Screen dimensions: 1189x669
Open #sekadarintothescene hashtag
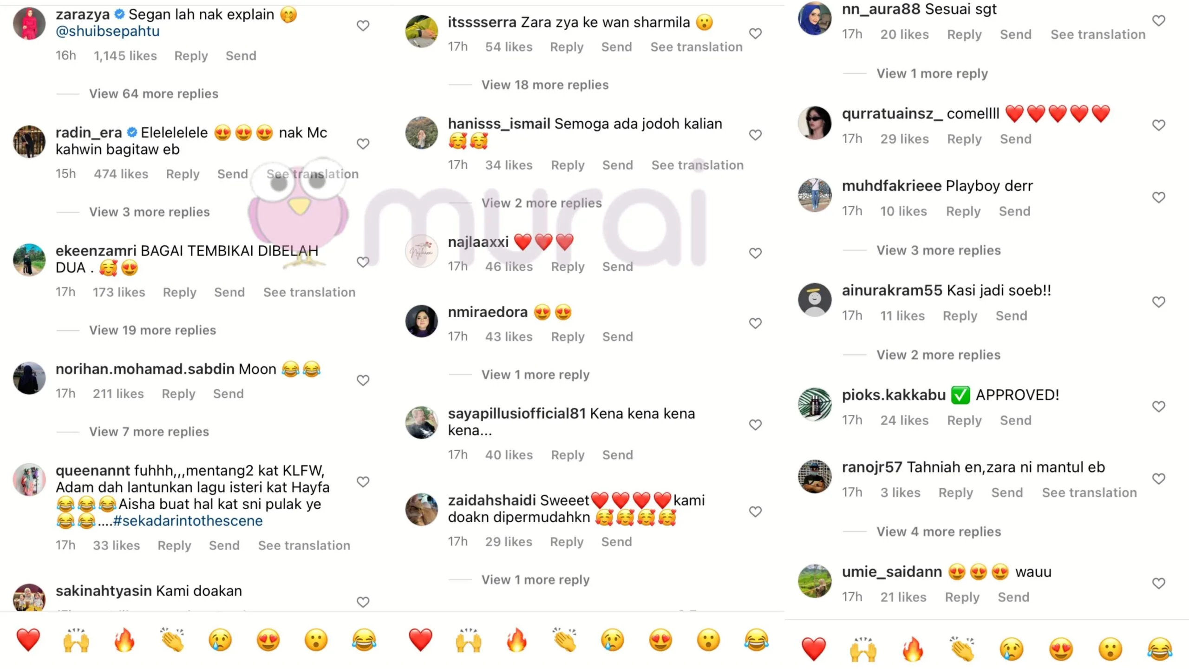pos(188,521)
